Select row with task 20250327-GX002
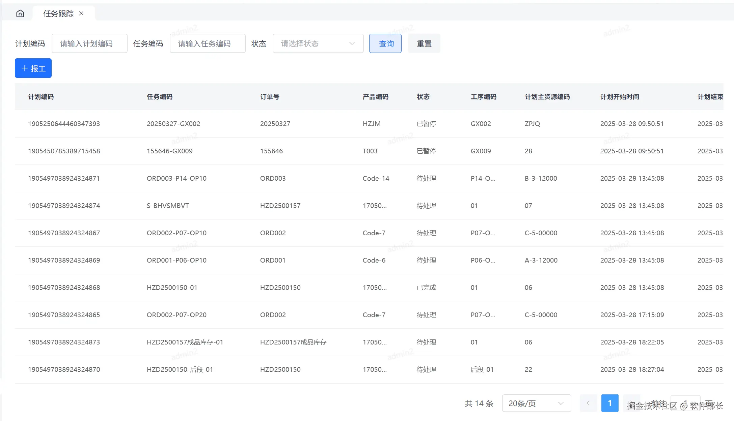 click(173, 124)
